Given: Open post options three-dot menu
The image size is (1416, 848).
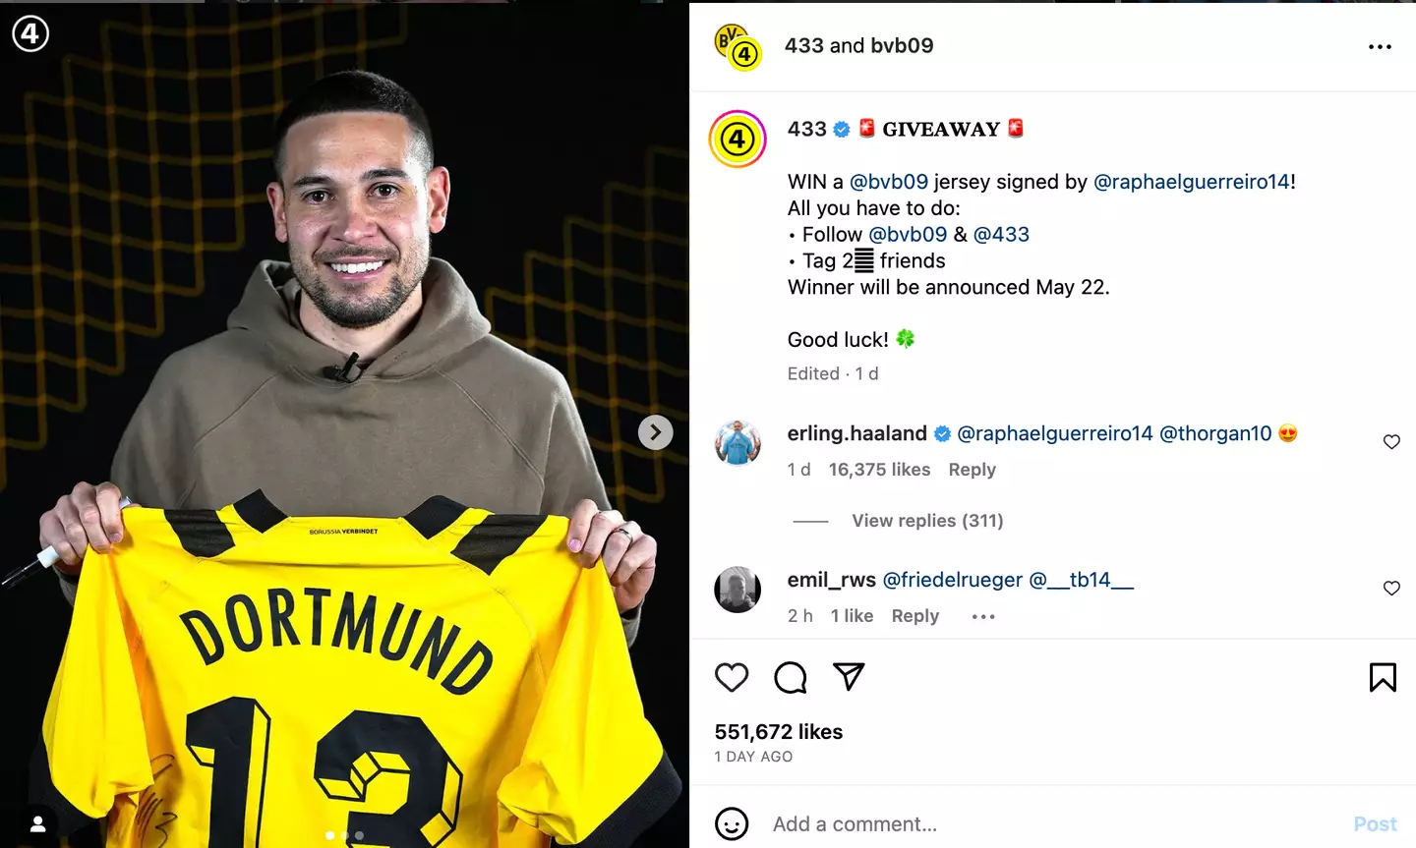Looking at the screenshot, I should (x=1380, y=46).
